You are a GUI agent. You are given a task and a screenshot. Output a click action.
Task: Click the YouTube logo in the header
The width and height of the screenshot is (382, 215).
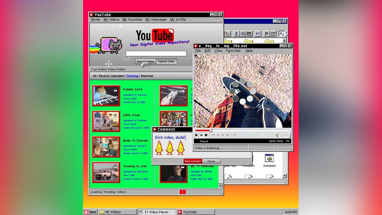pyautogui.click(x=155, y=35)
